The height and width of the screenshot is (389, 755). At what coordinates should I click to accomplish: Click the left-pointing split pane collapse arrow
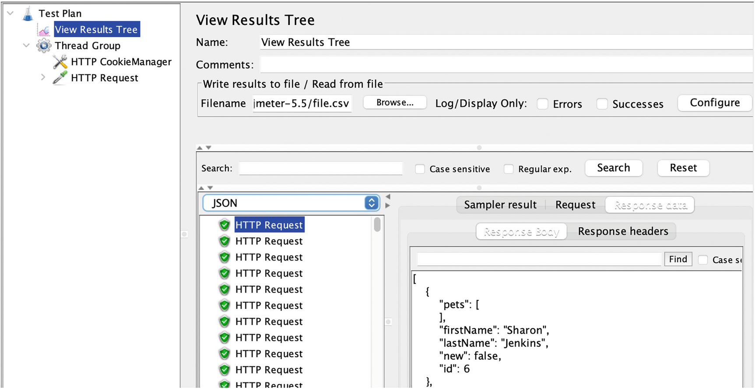click(x=388, y=197)
